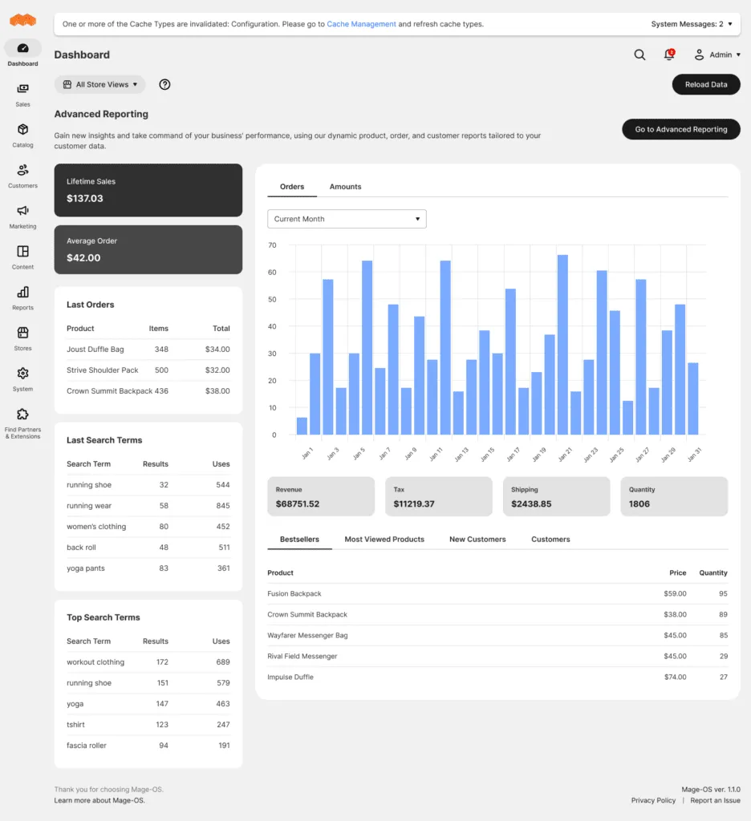
Task: Expand the Admin account menu
Action: pyautogui.click(x=717, y=55)
